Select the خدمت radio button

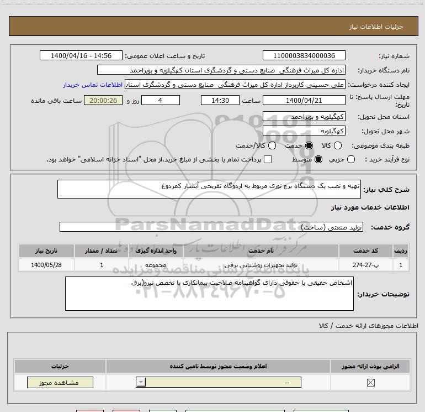[309, 145]
